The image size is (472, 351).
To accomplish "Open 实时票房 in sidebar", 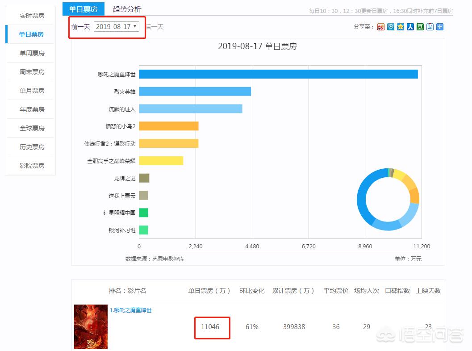I will [x=32, y=16].
